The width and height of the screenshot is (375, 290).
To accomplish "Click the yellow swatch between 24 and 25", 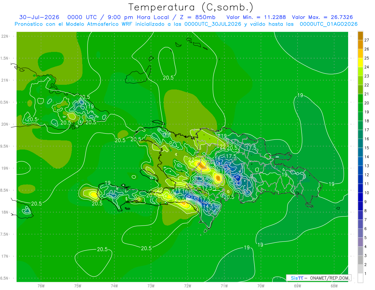I will point(360,63).
